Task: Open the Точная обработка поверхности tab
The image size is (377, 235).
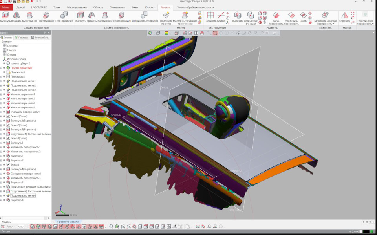Action: [196, 7]
